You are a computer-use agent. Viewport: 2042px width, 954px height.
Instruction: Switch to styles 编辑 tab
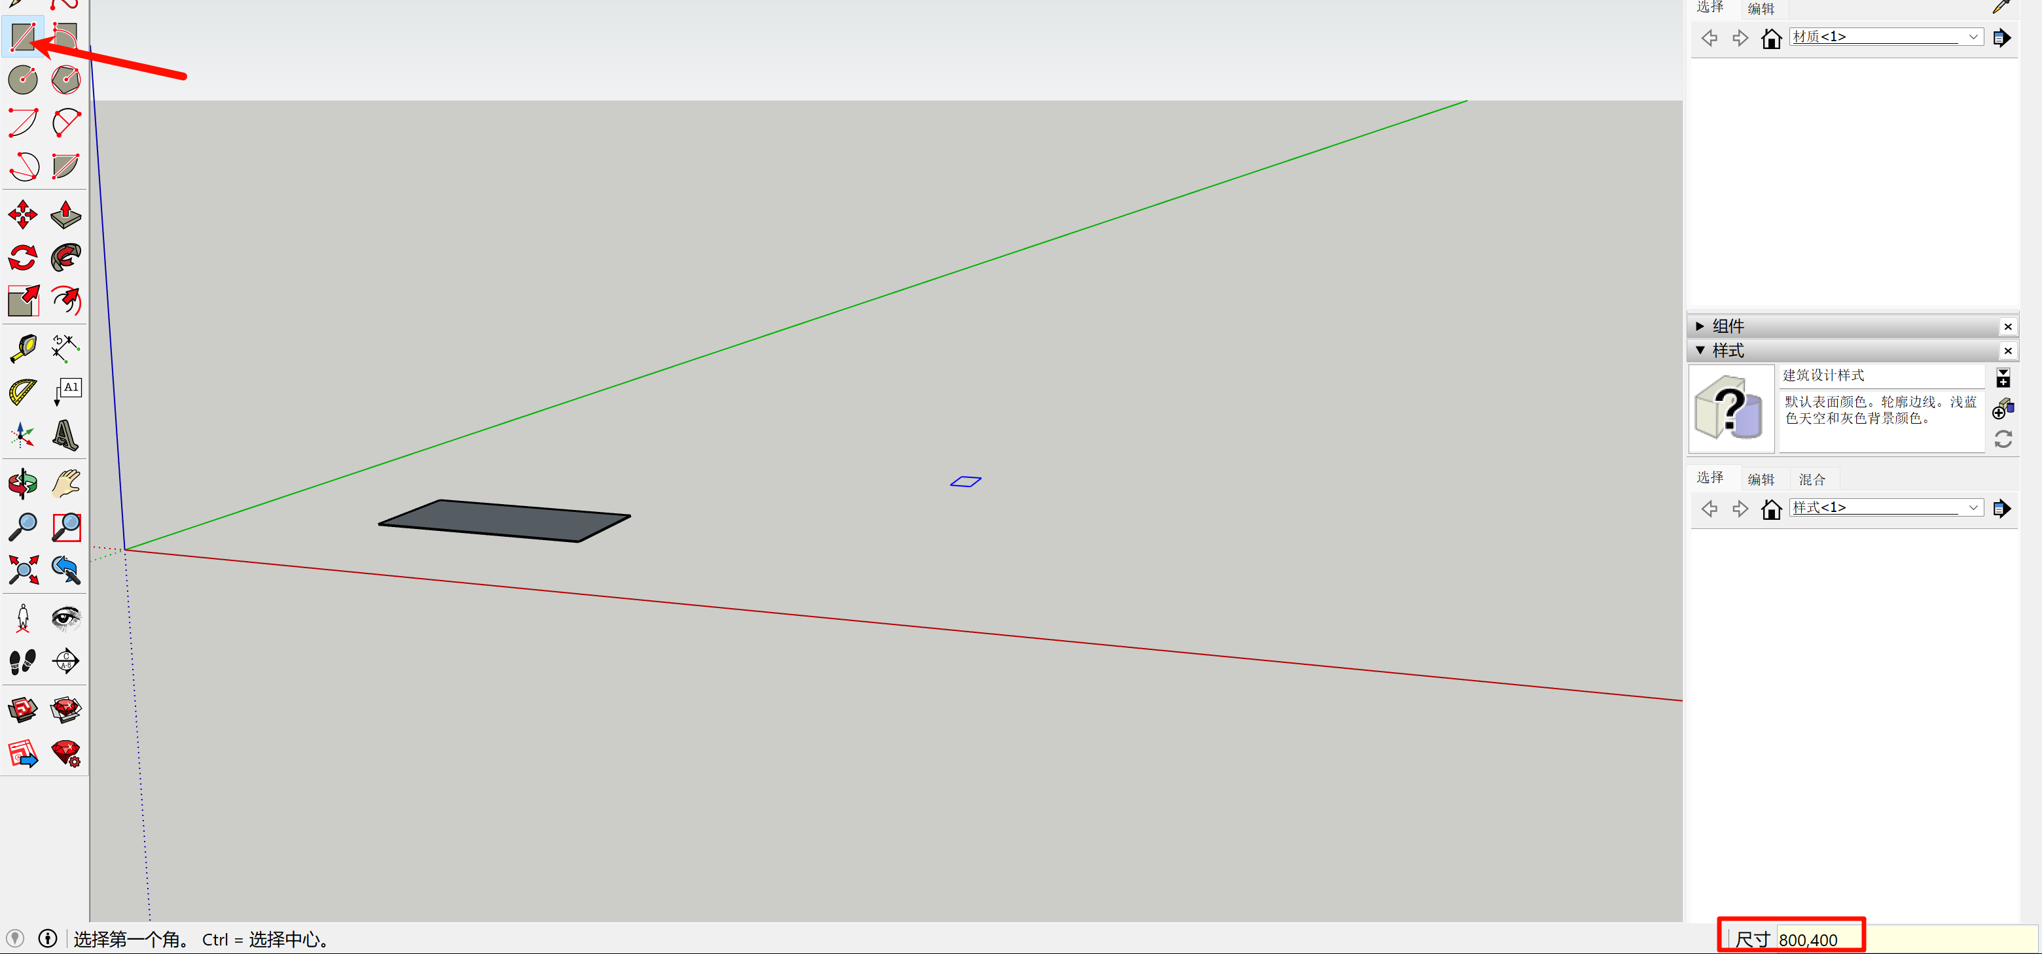click(1761, 479)
